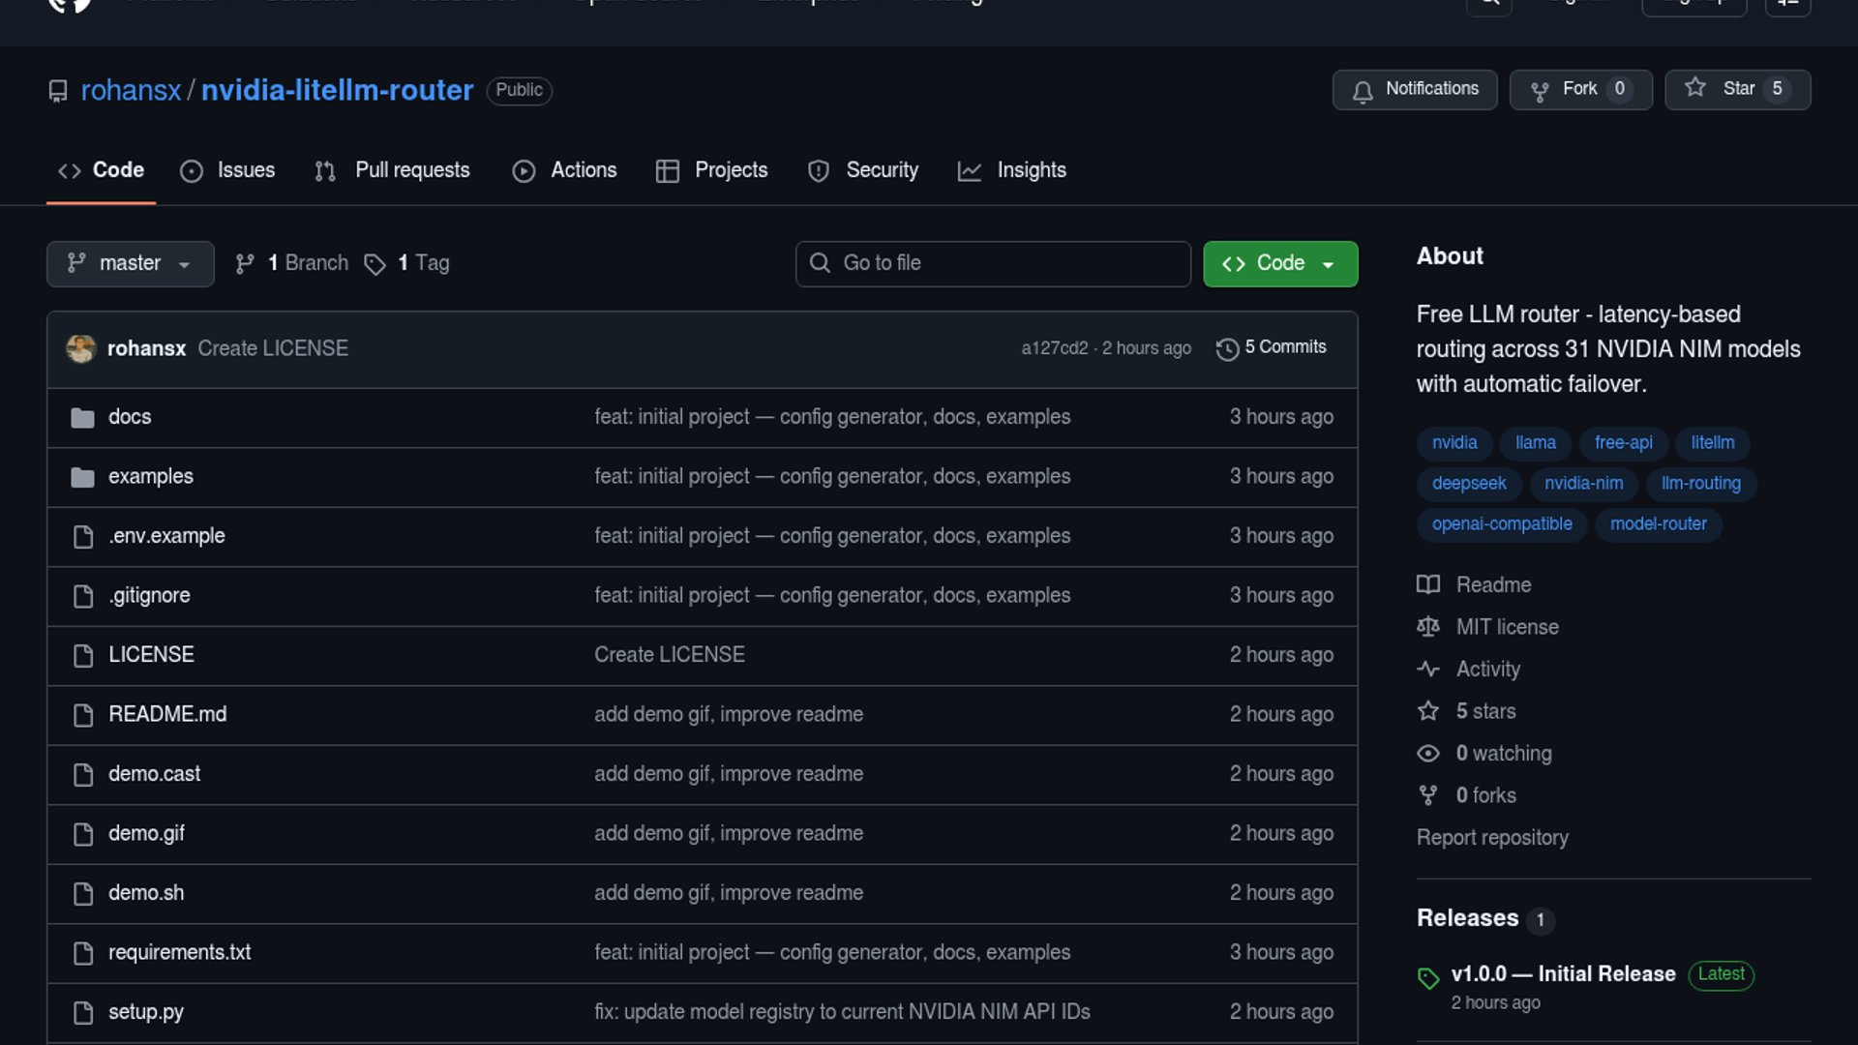Click the Star icon button
Image resolution: width=1858 pixels, height=1045 pixels.
(x=1694, y=88)
